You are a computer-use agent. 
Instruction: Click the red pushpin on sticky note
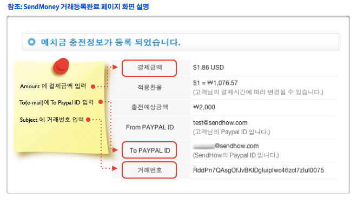tap(61, 66)
